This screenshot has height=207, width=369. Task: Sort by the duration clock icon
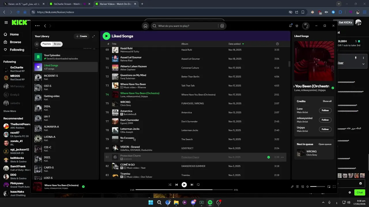pyautogui.click(x=277, y=44)
